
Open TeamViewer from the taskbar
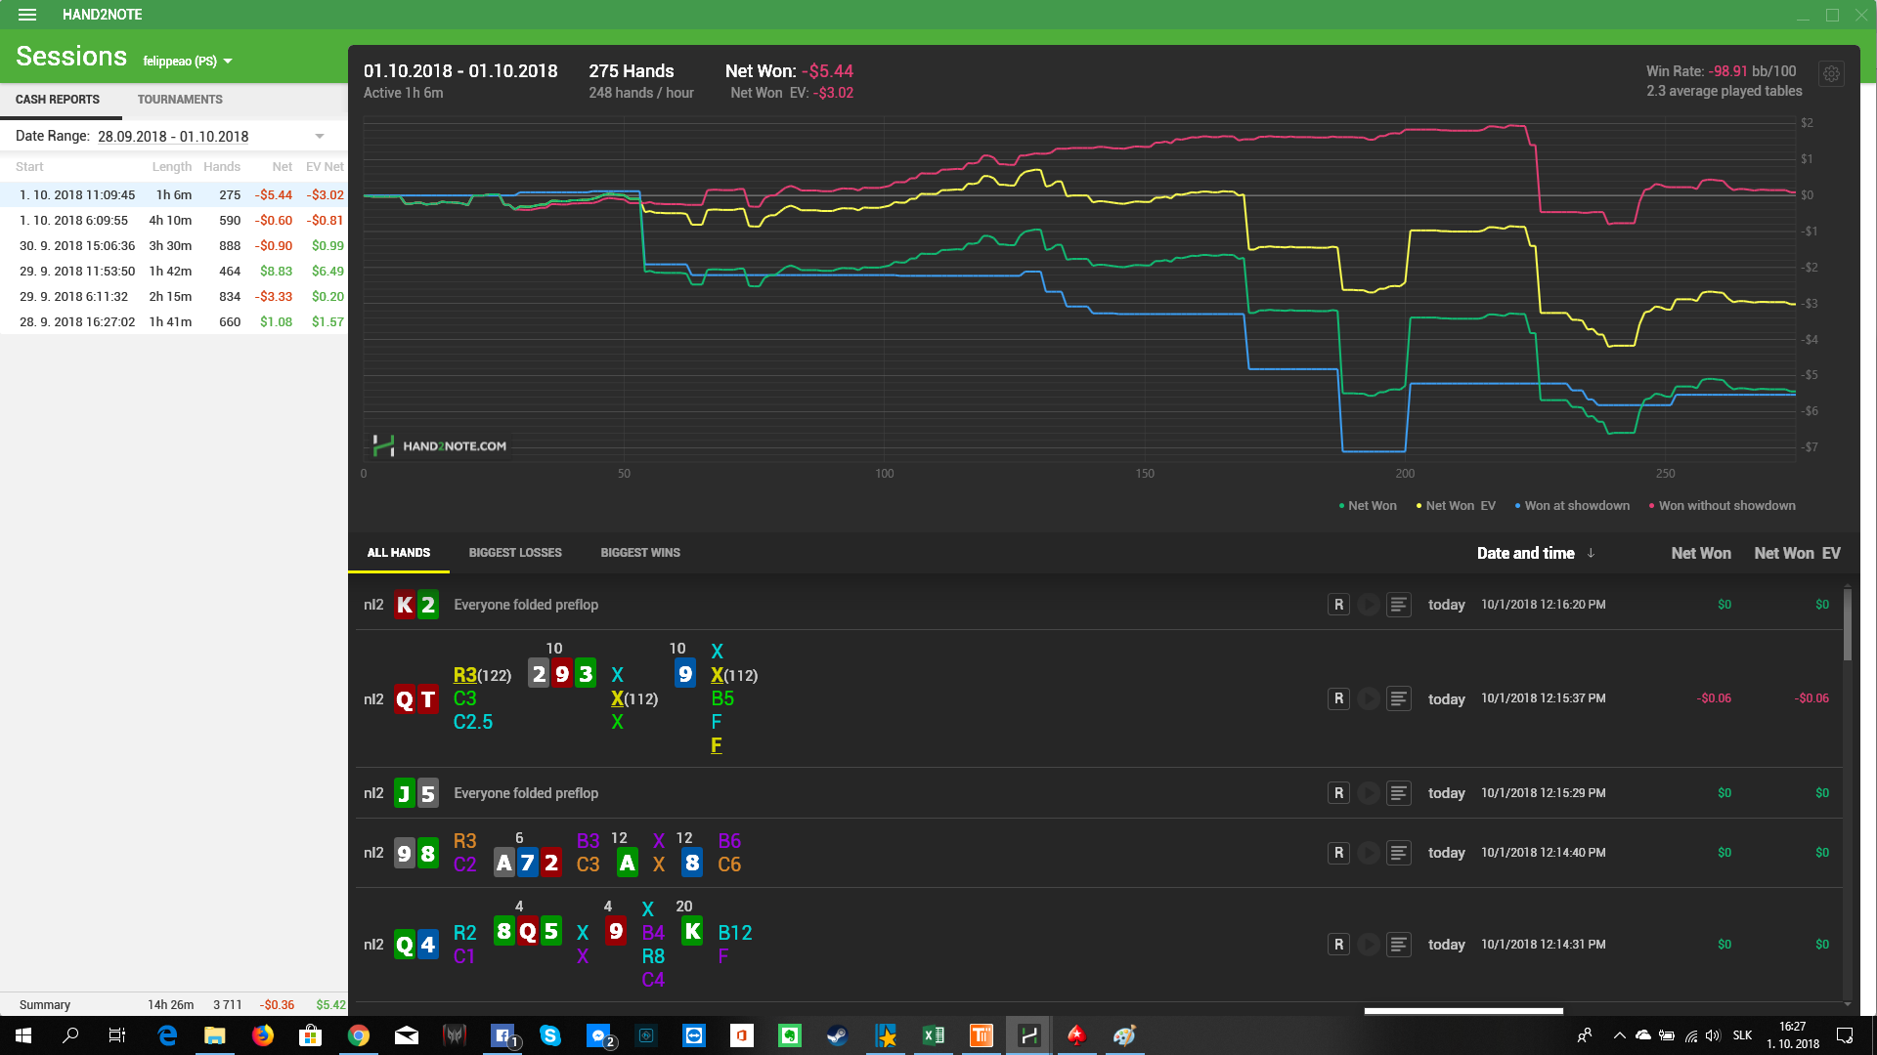694,1035
